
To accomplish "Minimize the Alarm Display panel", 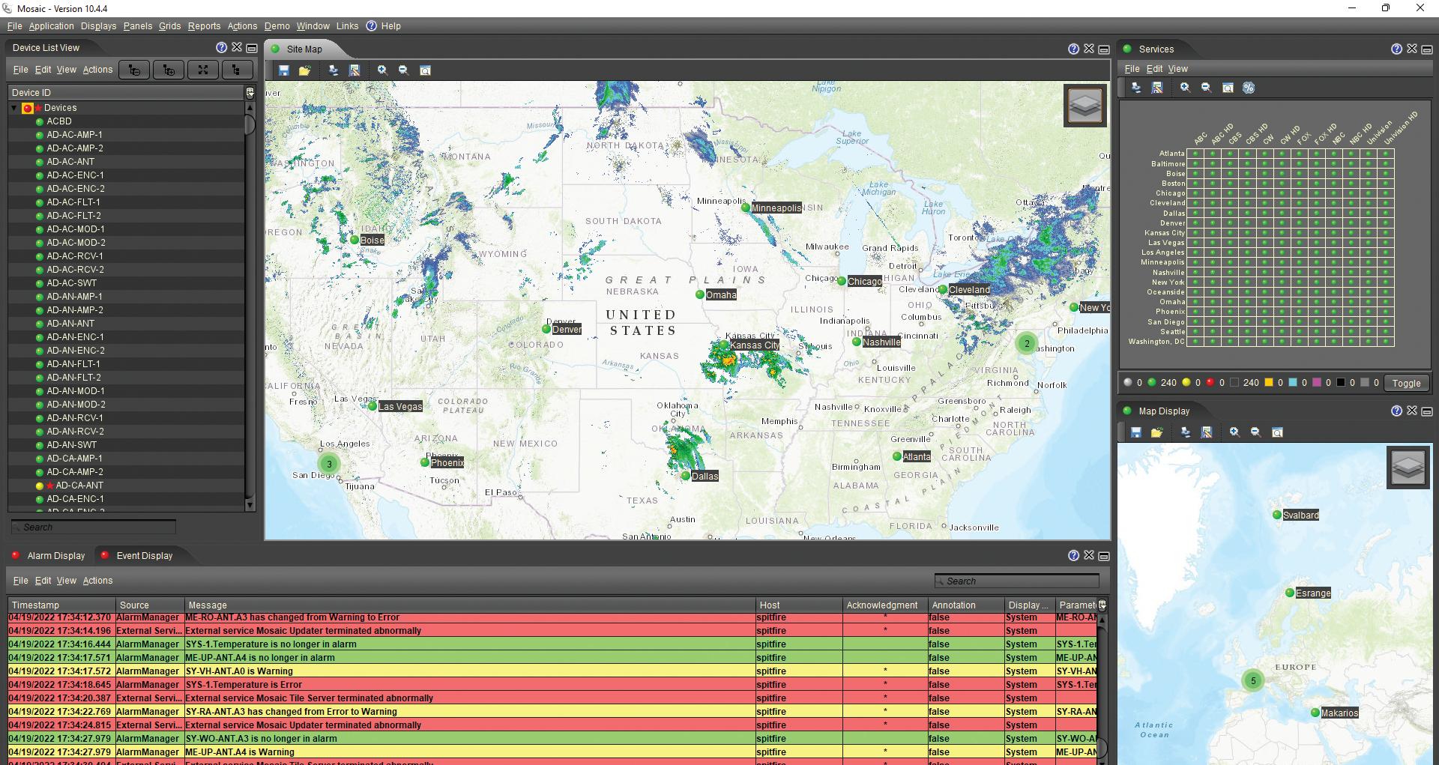I will (1104, 556).
